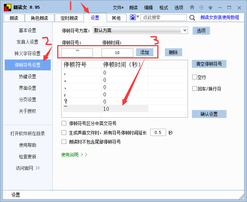247x202 pixels.
Task: Toggle the 回车/换行符 checkbox
Action: (194, 88)
